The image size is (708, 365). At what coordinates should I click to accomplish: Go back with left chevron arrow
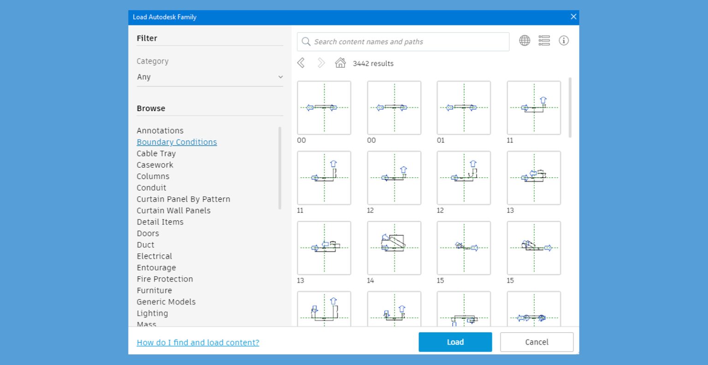pyautogui.click(x=301, y=63)
